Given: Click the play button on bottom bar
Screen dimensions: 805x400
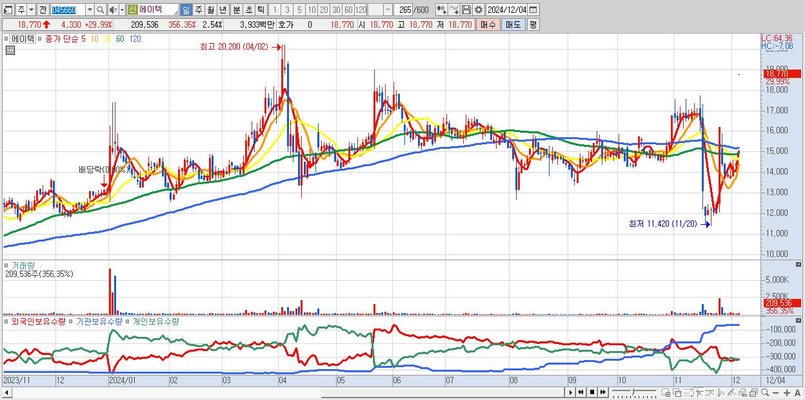Looking at the screenshot, I should [x=571, y=392].
